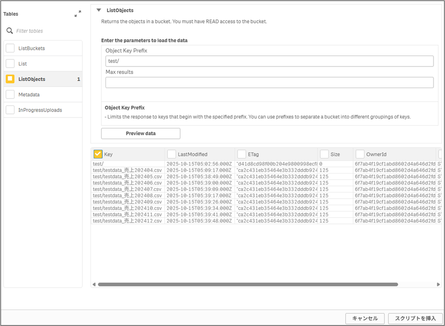
Task: Check the List table checkbox
Action: [x=10, y=64]
